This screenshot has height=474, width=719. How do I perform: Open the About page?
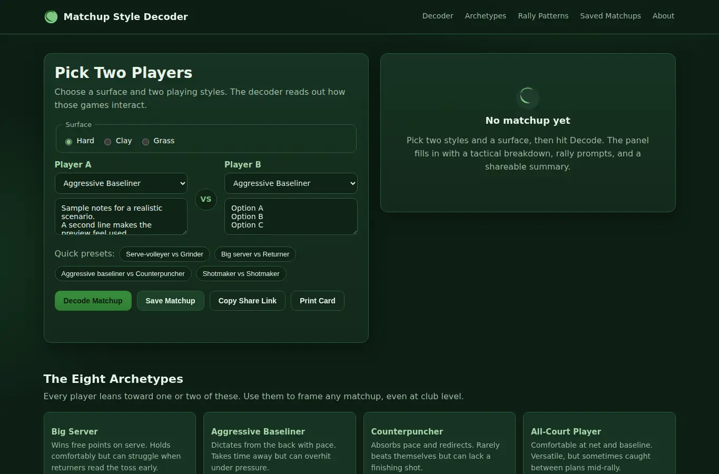[x=663, y=16]
